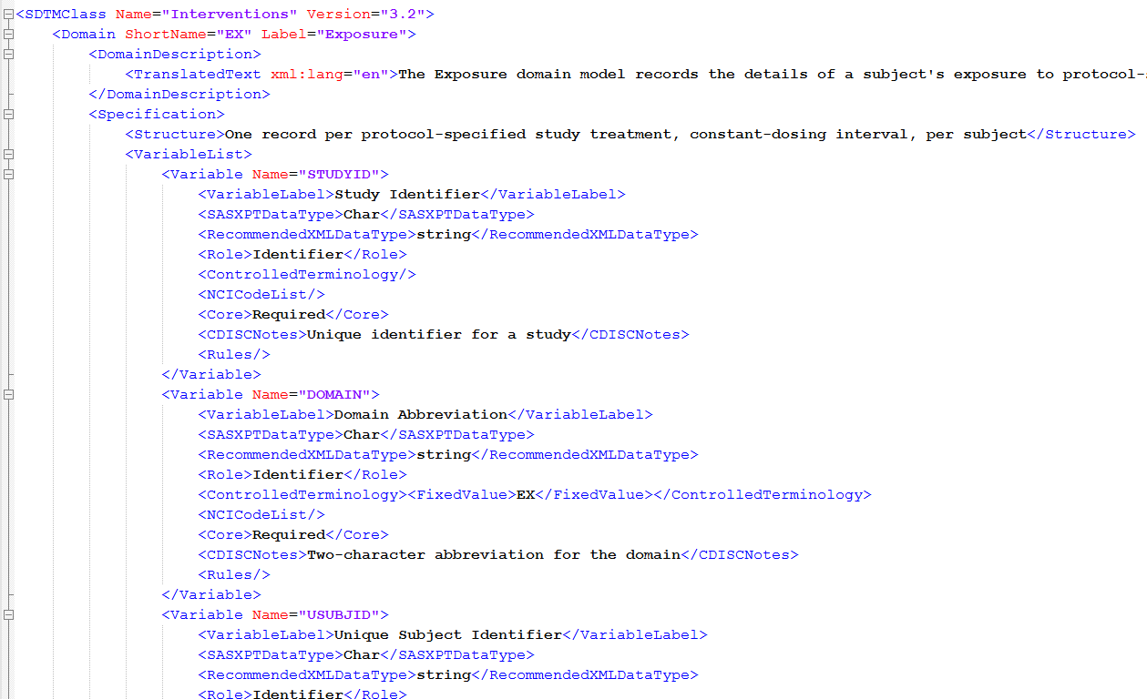The height and width of the screenshot is (699, 1147).
Task: Collapse the SDTMClass root element fold marker
Action: (8, 14)
